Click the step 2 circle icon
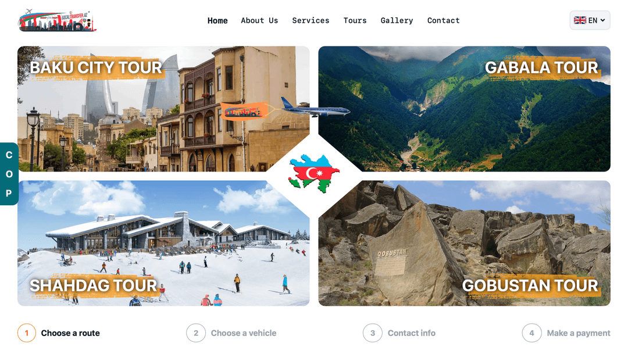Viewport: 628px width, 357px height. tap(196, 333)
